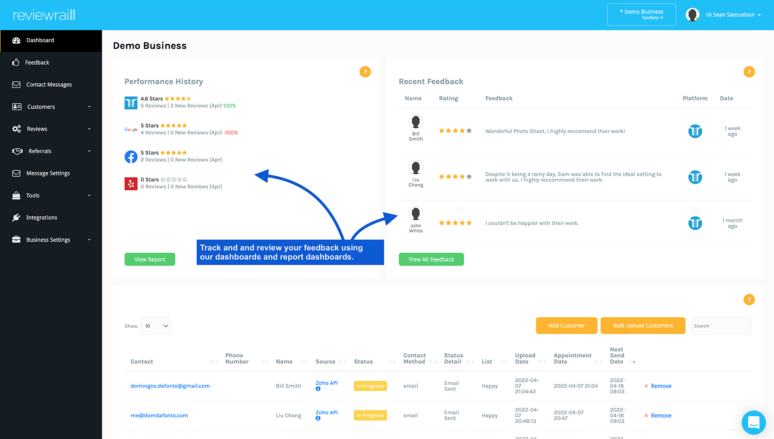Click the red X remove icon for Liu Chang
The width and height of the screenshot is (774, 439).
click(x=646, y=415)
